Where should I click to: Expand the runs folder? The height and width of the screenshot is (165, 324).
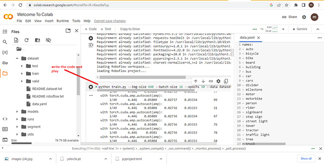coord(17,119)
